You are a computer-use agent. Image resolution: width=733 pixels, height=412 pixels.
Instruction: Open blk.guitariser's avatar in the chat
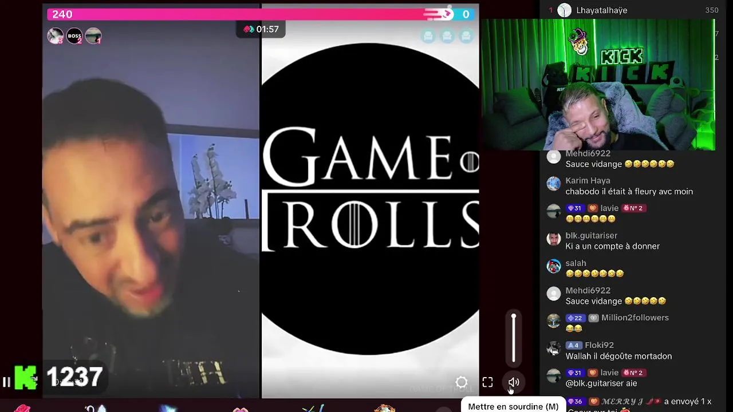click(x=554, y=239)
